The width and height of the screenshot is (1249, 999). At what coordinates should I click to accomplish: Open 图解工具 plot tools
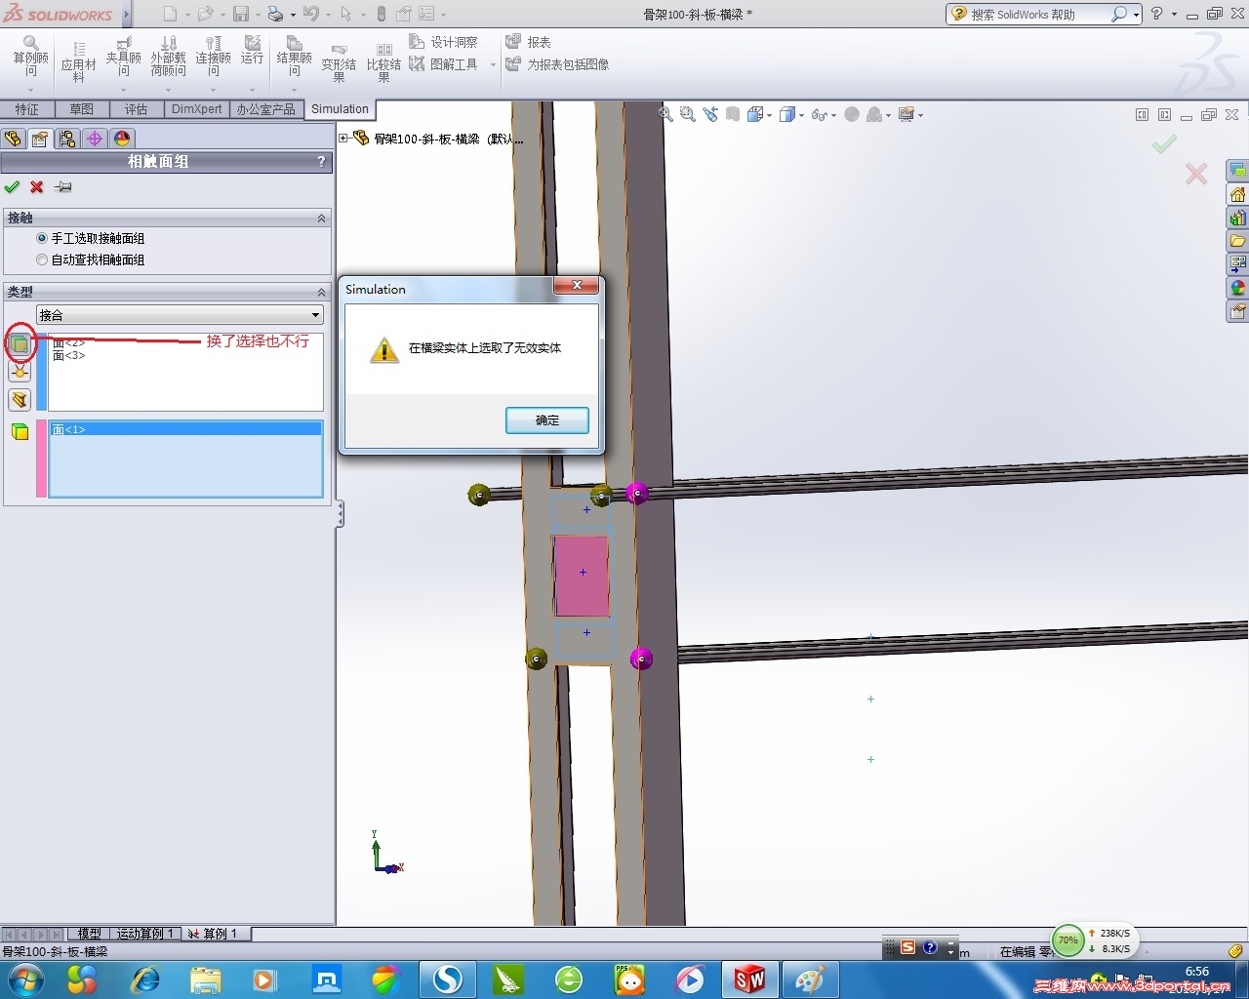click(444, 64)
